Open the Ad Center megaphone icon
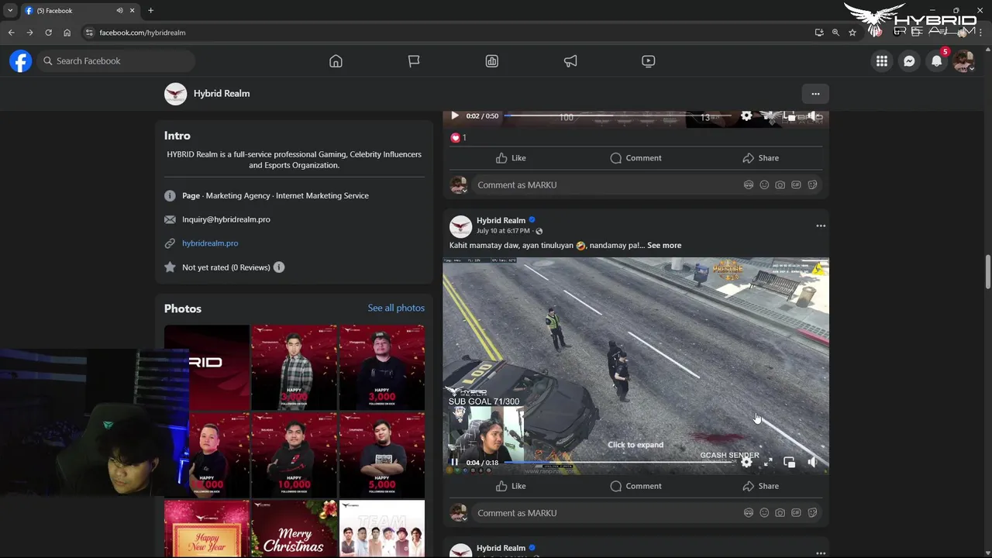Screen dimensions: 992x558 pyautogui.click(x=570, y=61)
